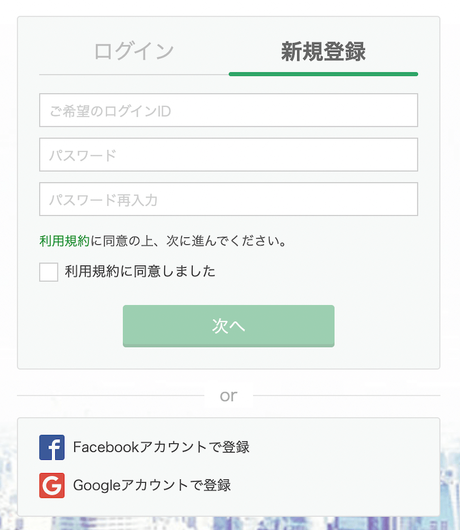Click the 次へ button
The height and width of the screenshot is (530, 460).
coord(228,326)
